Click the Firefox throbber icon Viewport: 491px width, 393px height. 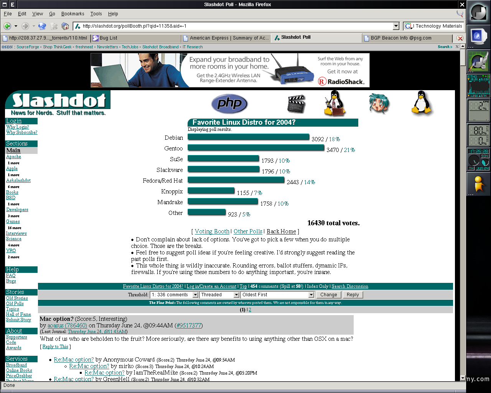pos(460,14)
